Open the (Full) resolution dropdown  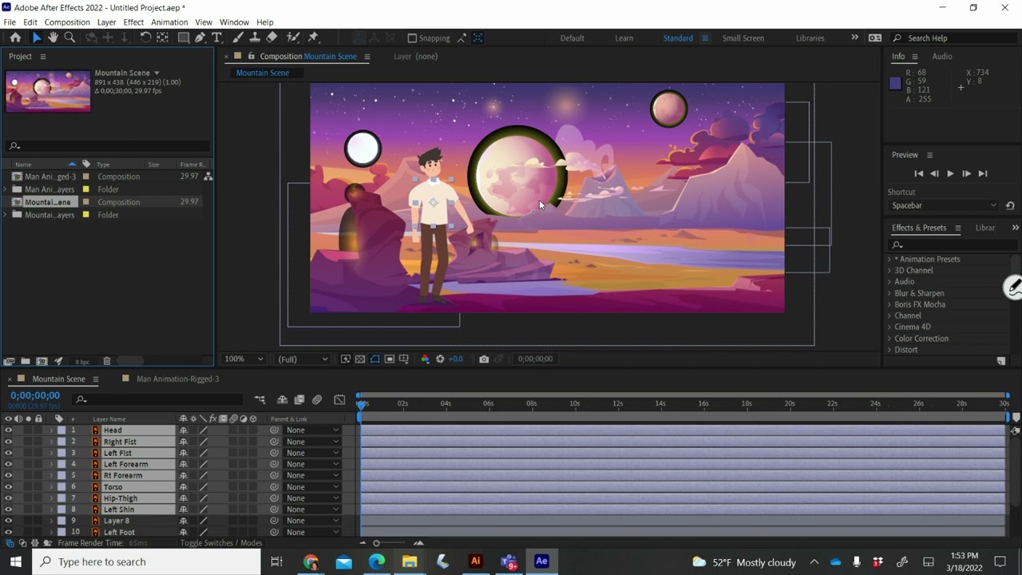click(303, 359)
